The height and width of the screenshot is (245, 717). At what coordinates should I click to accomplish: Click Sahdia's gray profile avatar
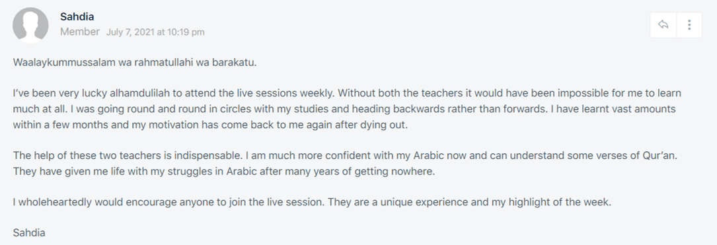click(30, 25)
